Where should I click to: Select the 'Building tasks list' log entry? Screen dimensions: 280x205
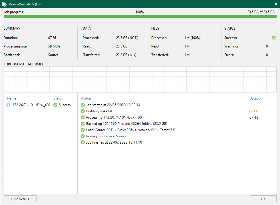click(99, 111)
